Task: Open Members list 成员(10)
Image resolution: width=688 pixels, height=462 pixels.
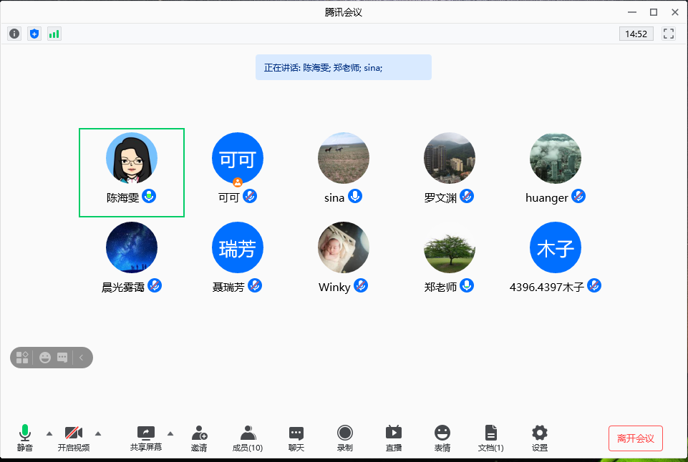Action: 248,438
